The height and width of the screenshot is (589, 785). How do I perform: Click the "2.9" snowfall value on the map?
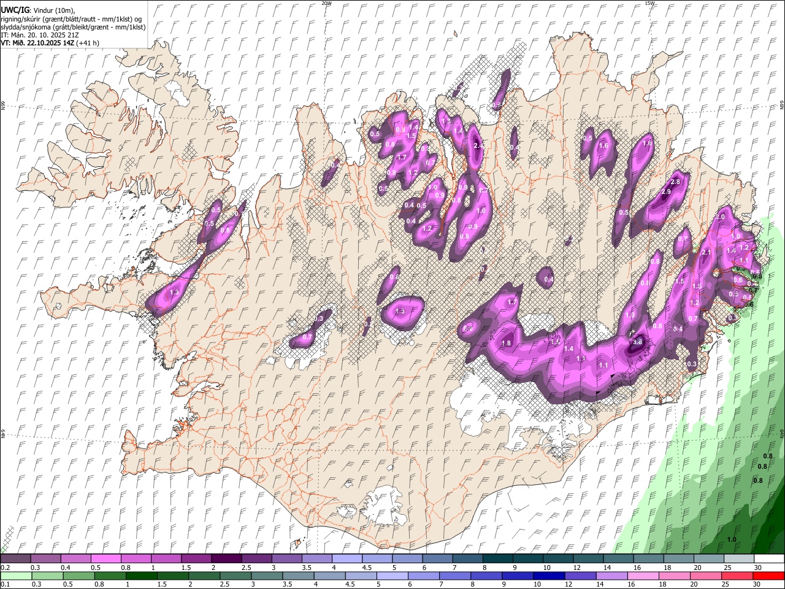click(x=666, y=192)
